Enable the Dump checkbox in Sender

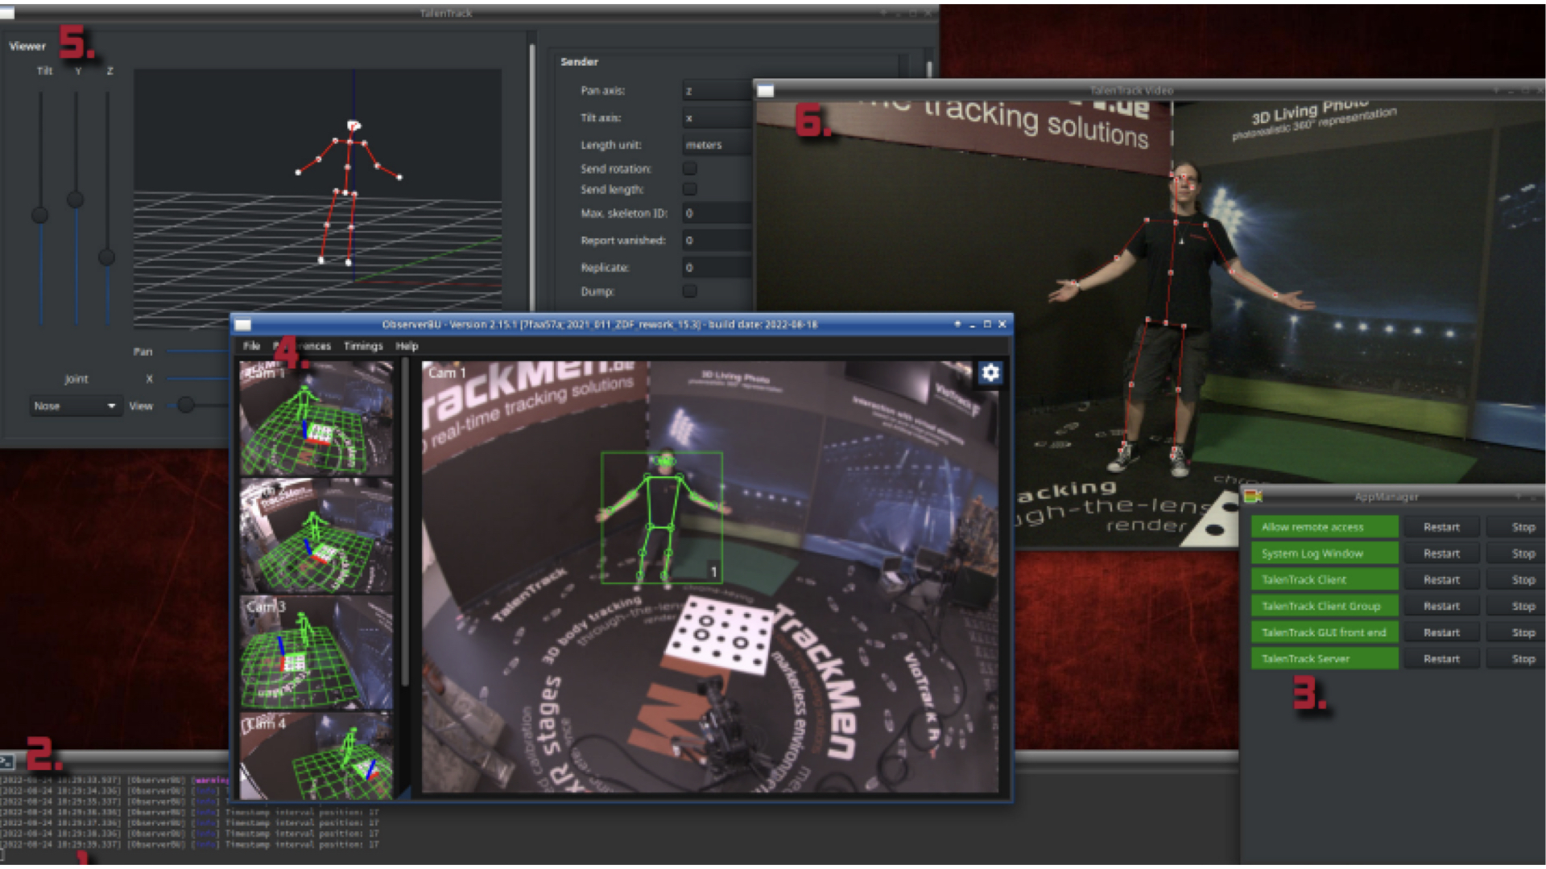coord(690,291)
